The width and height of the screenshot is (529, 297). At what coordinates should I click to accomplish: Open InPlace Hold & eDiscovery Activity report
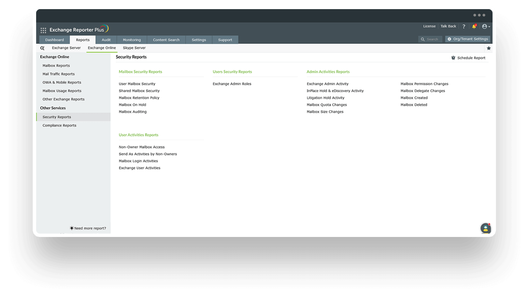coord(335,91)
